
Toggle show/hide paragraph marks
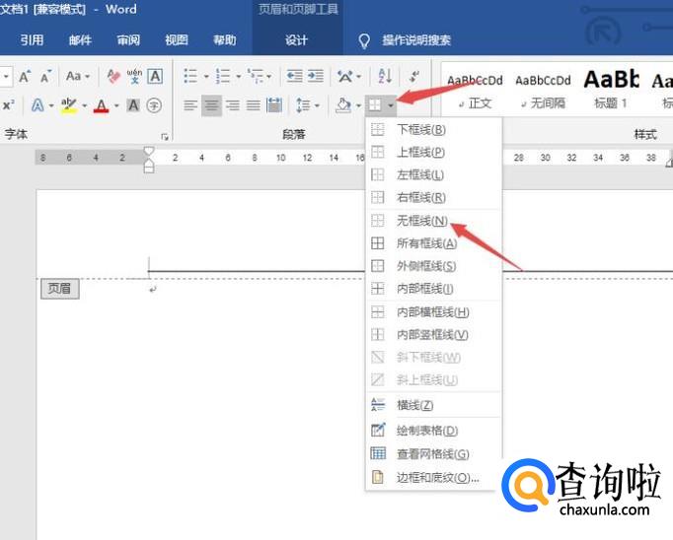point(414,76)
